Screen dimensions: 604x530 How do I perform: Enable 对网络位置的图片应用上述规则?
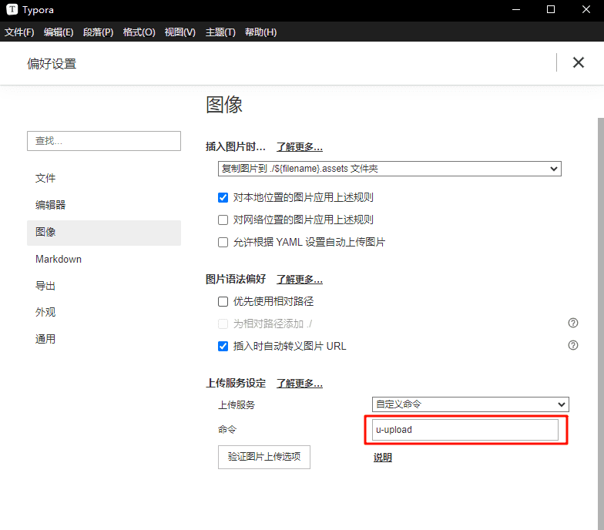[x=223, y=220]
